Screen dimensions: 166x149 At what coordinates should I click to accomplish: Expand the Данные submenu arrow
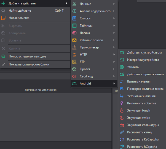point(114,4)
